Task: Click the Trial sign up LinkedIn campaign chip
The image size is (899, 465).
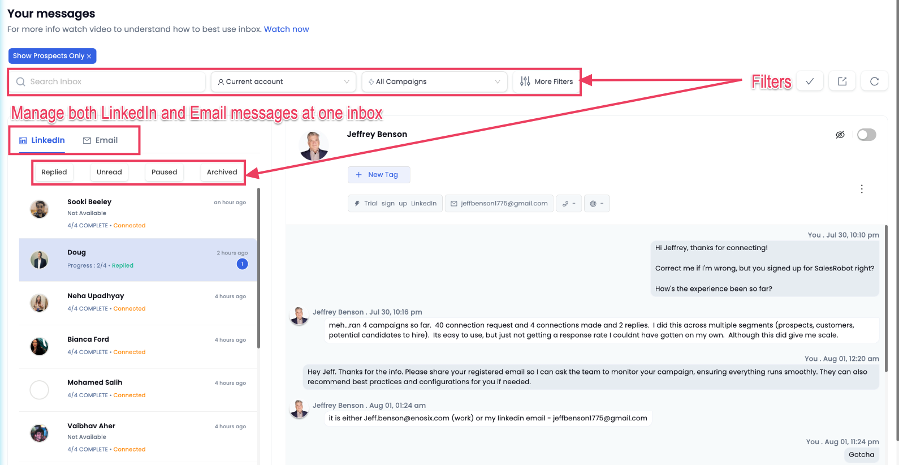Action: (x=395, y=204)
